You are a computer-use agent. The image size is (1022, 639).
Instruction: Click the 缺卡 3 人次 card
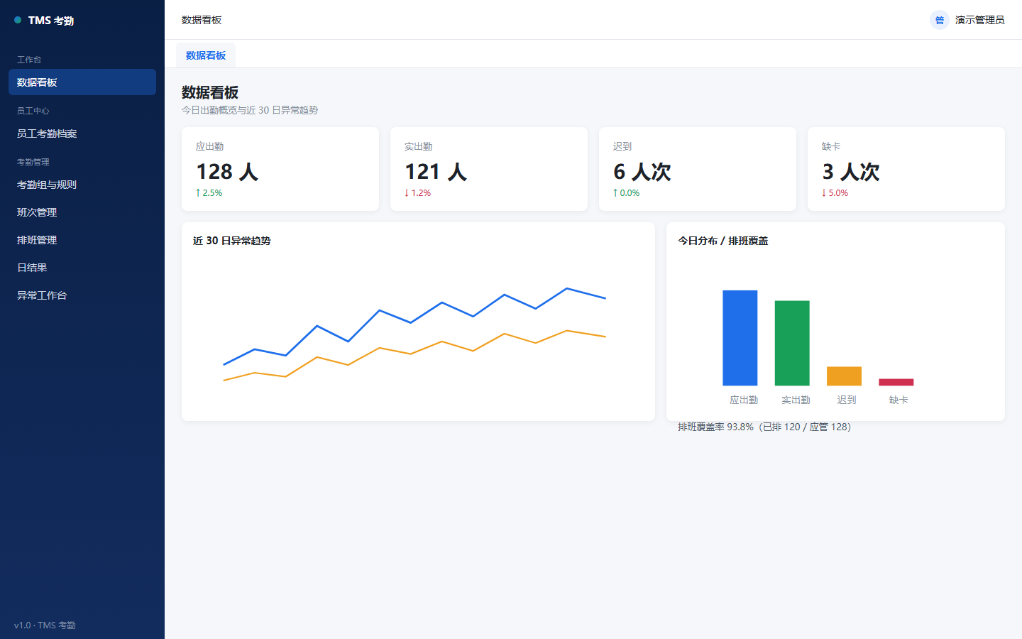tap(906, 169)
